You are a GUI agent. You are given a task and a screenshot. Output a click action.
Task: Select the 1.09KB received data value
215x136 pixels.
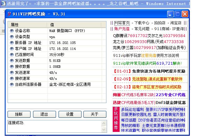[x=55, y=67]
